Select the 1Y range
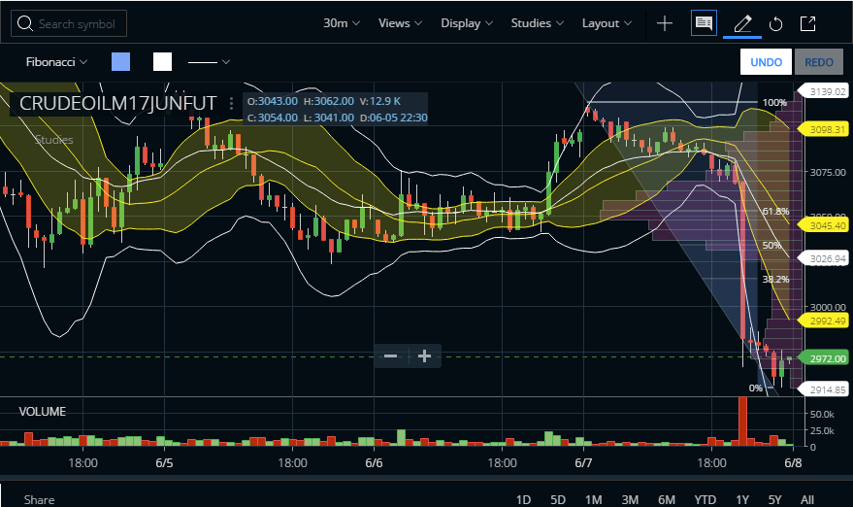853x507 pixels. pyautogui.click(x=742, y=500)
